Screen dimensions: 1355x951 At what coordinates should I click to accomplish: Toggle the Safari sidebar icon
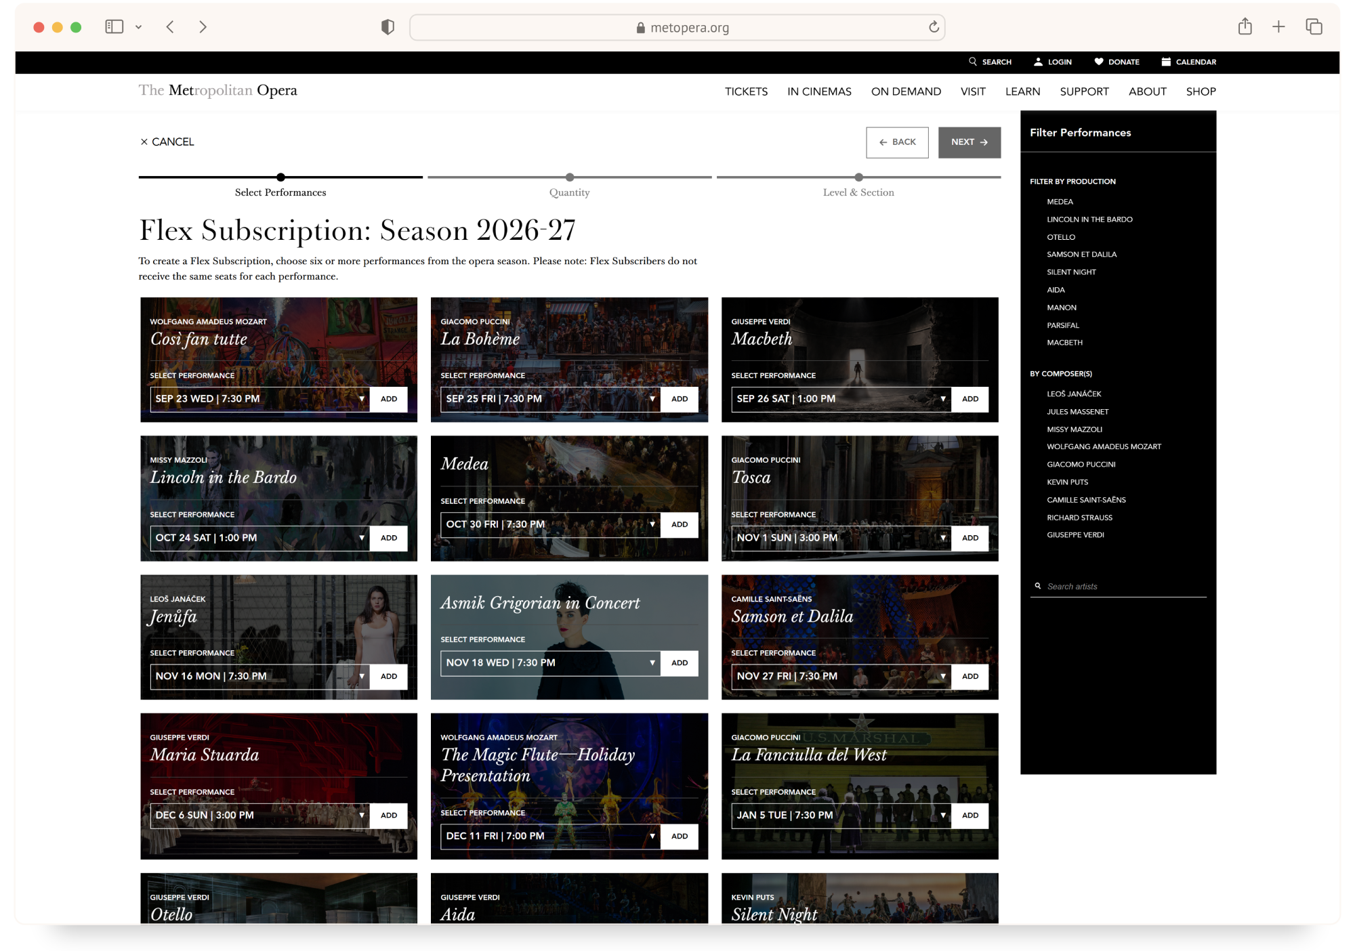pos(114,27)
